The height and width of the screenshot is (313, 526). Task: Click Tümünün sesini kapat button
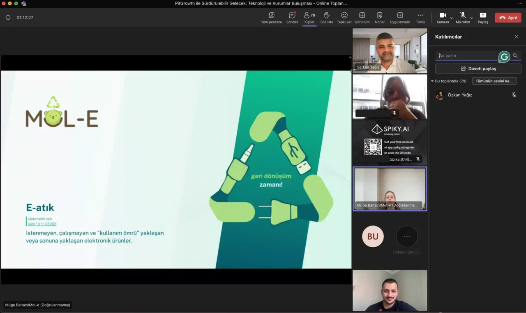(x=494, y=81)
